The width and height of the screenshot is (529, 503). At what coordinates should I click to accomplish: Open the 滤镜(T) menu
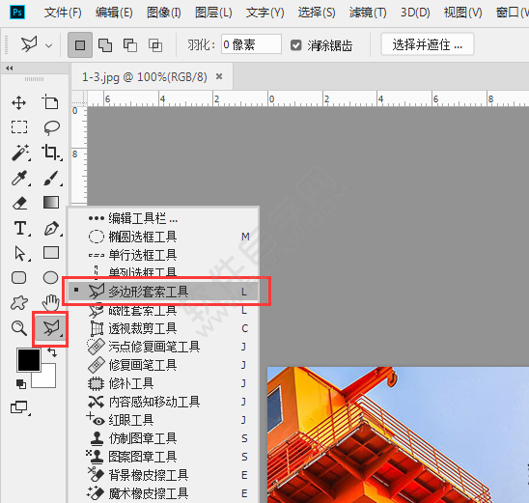coord(368,13)
